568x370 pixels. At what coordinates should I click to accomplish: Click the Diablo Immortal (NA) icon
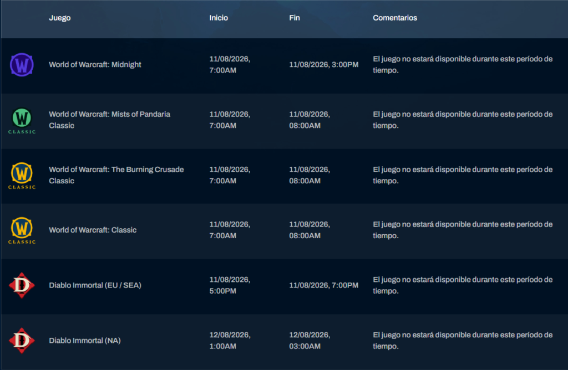(22, 340)
